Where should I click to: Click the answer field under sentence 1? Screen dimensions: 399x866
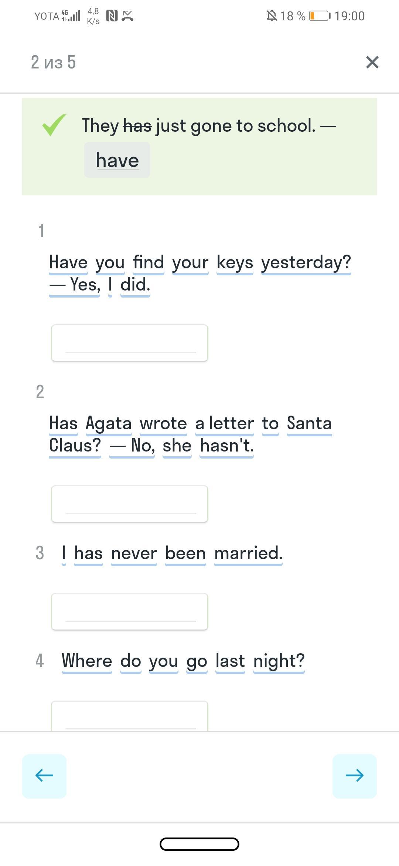130,343
